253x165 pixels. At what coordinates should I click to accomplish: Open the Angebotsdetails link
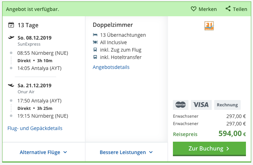(111, 67)
